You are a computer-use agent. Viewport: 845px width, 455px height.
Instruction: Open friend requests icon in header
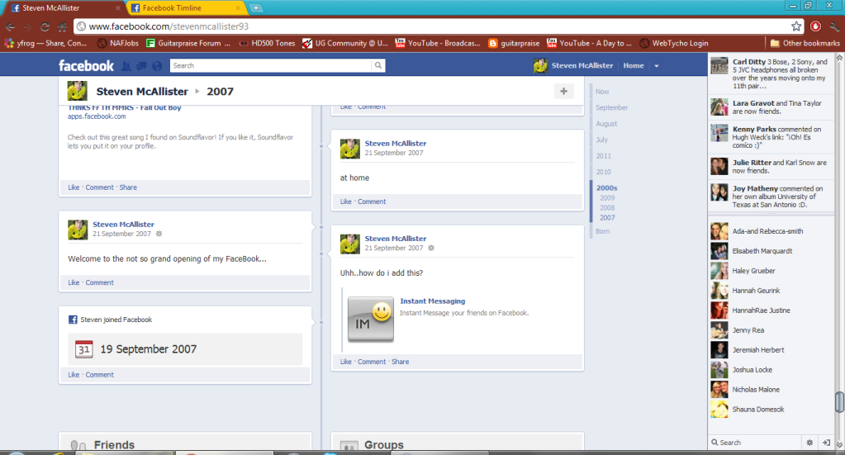(x=126, y=66)
